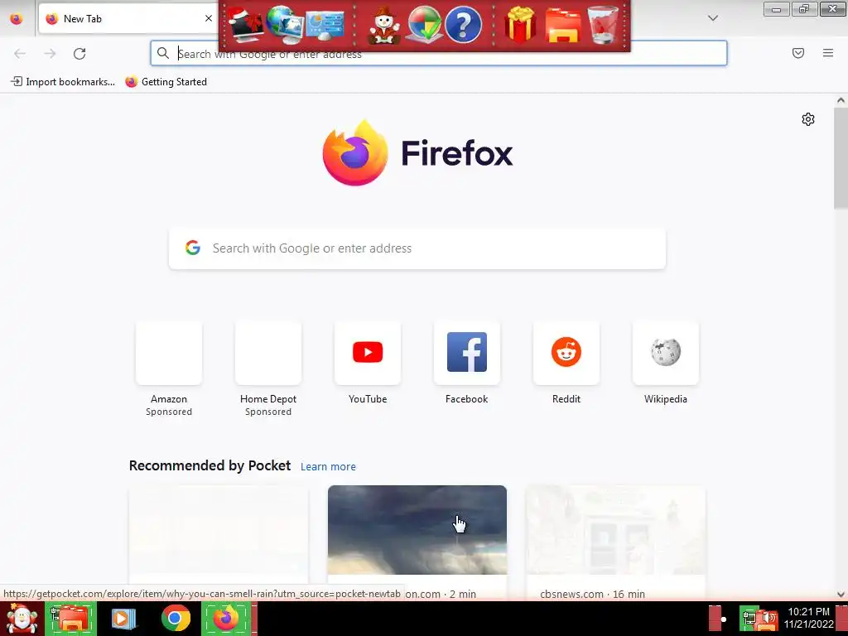The height and width of the screenshot is (636, 848).
Task: Click the Santa Start button on taskbar
Action: point(21,619)
